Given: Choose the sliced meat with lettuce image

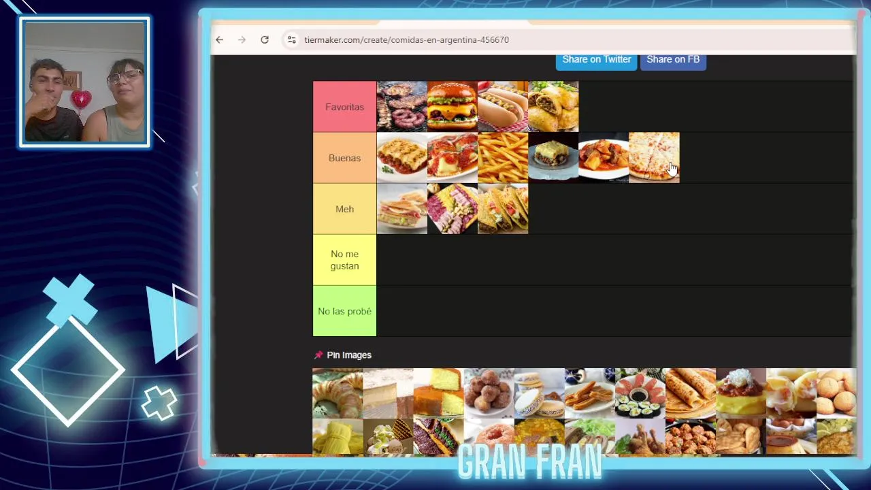Looking at the screenshot, I should pos(589,437).
